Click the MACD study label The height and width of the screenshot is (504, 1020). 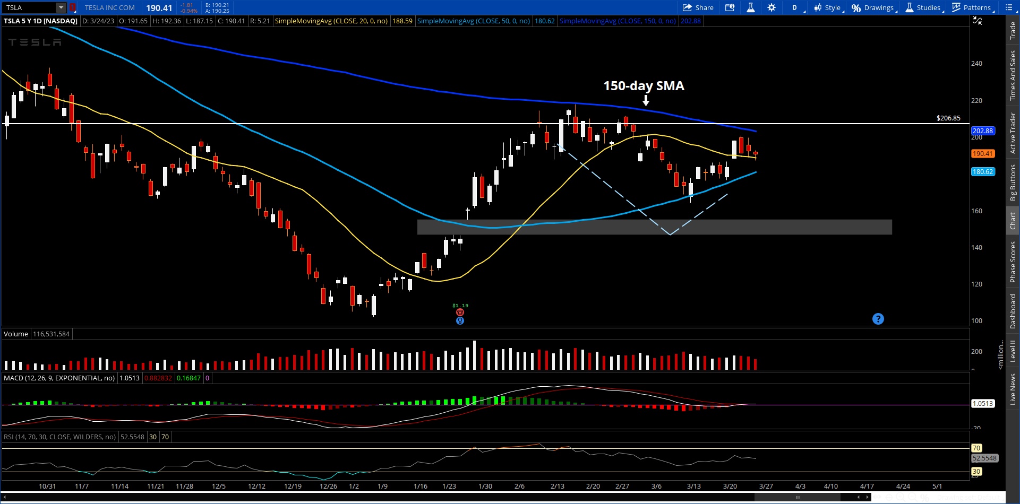coord(59,378)
